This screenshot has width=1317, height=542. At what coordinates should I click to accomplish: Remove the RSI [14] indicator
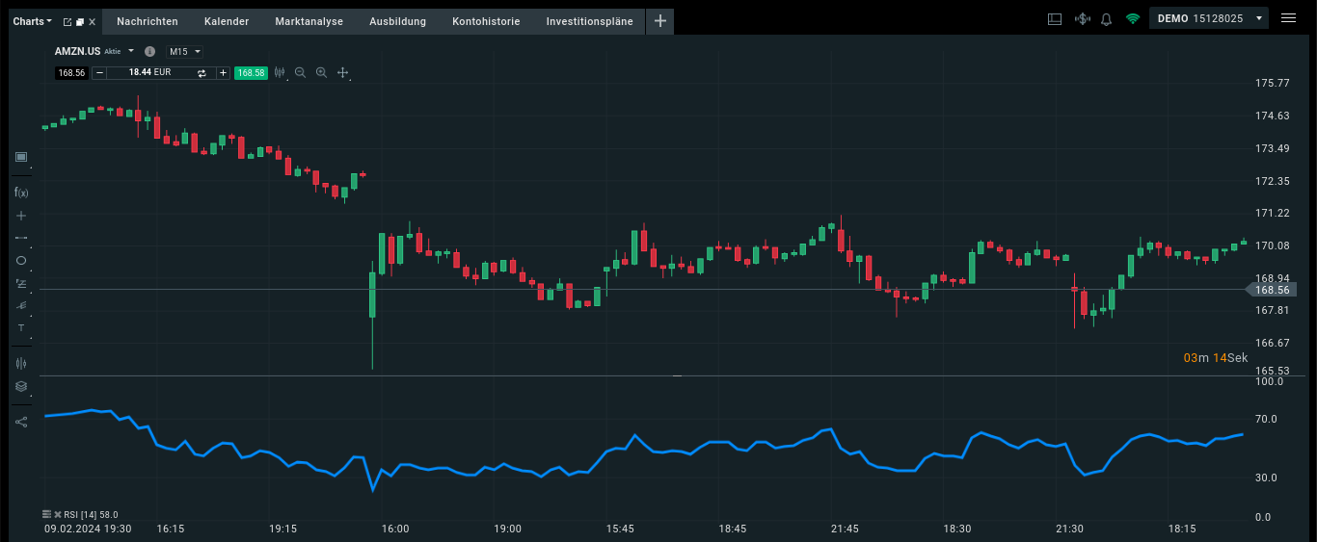tap(58, 514)
